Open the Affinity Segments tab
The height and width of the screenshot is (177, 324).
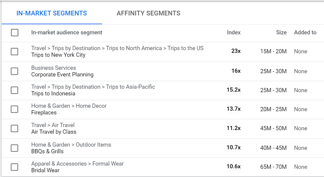click(x=148, y=13)
